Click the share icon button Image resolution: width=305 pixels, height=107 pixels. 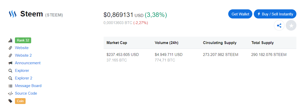(x=279, y=26)
